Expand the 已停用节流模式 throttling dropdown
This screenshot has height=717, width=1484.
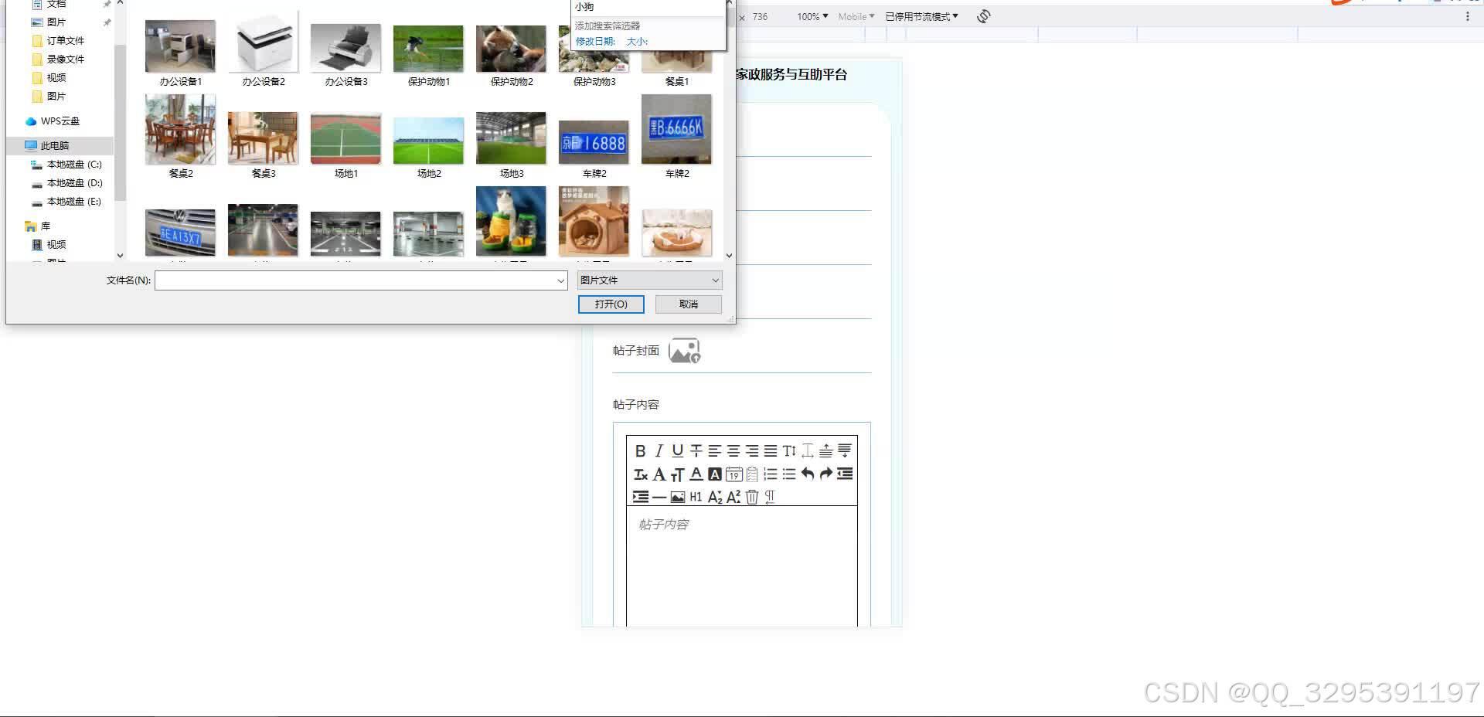[x=921, y=15]
